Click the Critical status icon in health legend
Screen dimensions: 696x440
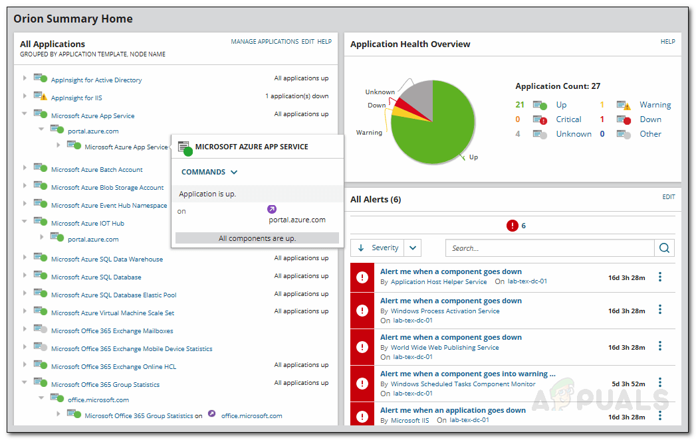[540, 119]
